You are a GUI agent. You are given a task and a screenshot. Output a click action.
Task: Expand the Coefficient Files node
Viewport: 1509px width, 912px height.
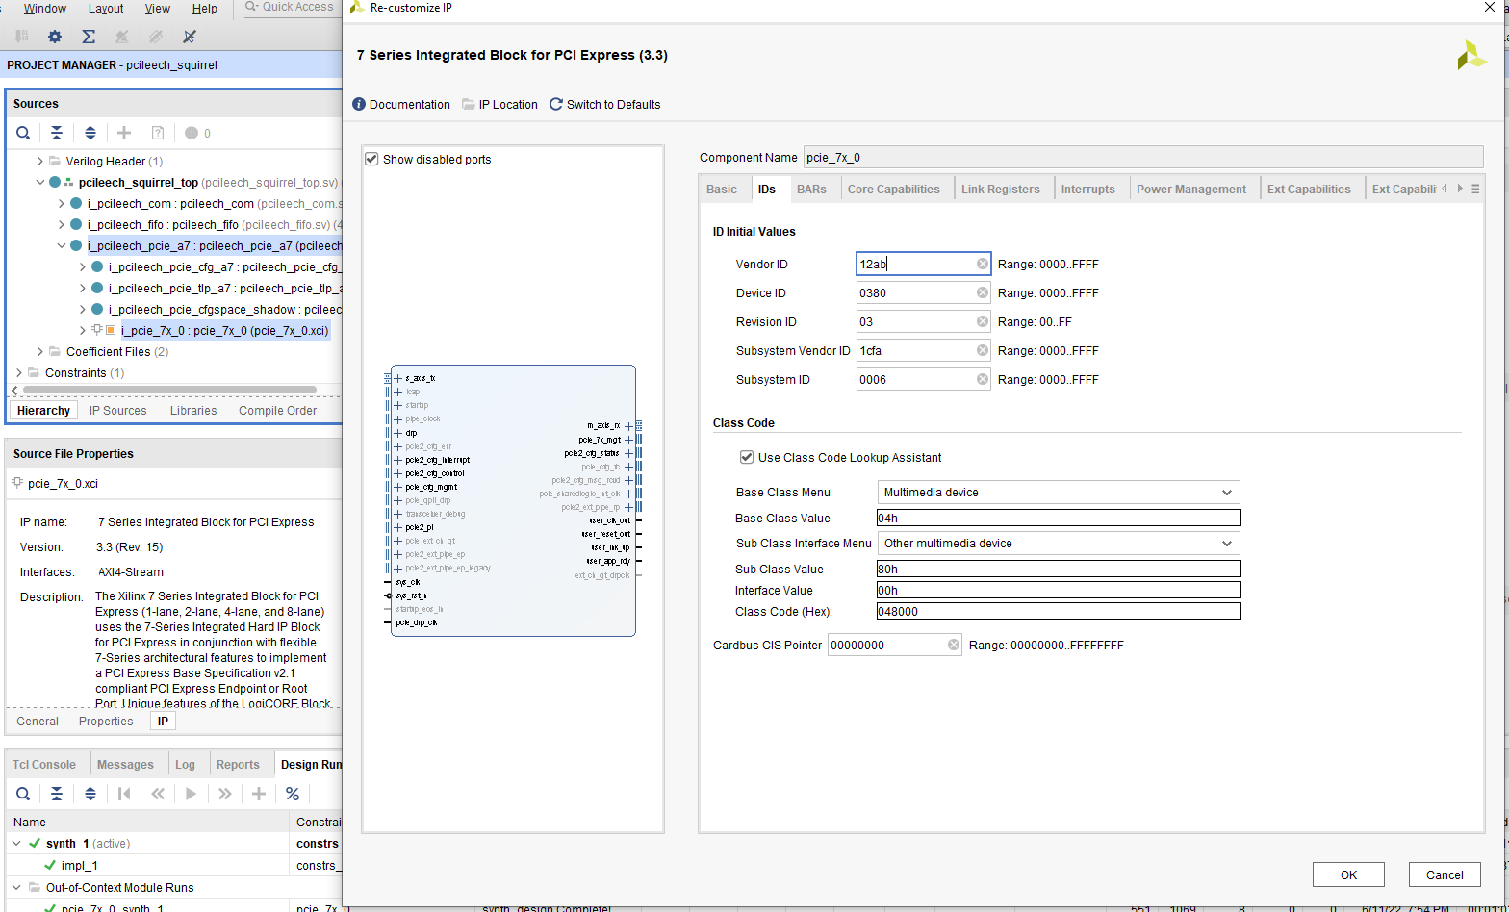tap(39, 351)
